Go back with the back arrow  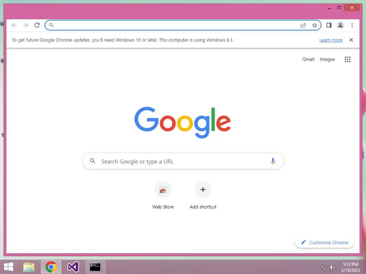(14, 25)
